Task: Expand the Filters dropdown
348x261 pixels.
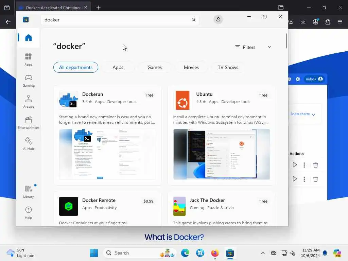Action: point(253,47)
